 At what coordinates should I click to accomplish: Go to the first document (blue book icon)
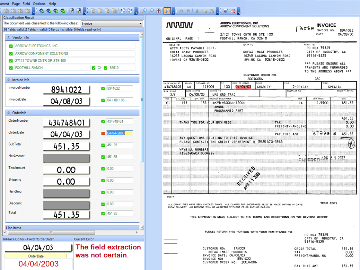click(41, 11)
